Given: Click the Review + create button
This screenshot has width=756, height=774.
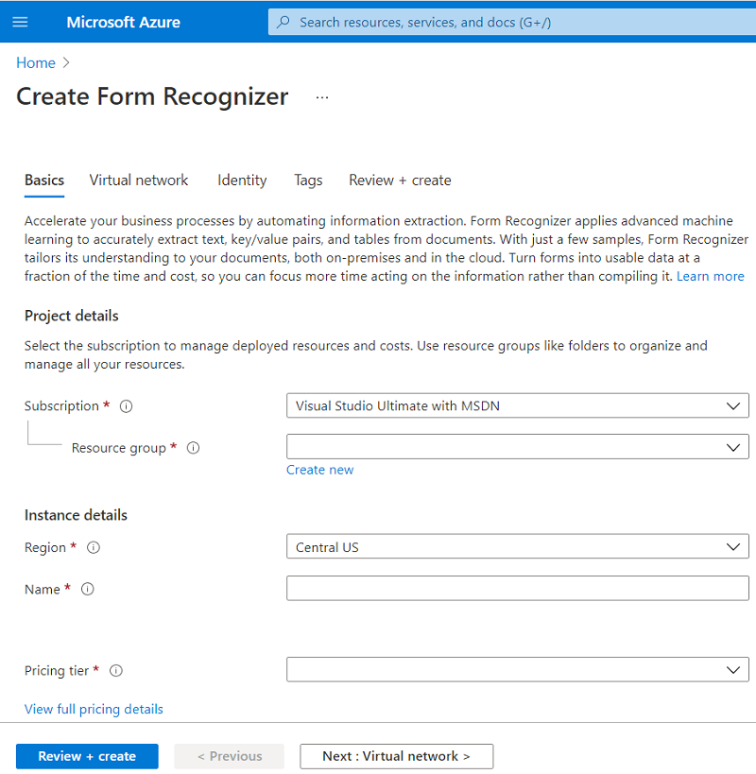Looking at the screenshot, I should pos(86,756).
